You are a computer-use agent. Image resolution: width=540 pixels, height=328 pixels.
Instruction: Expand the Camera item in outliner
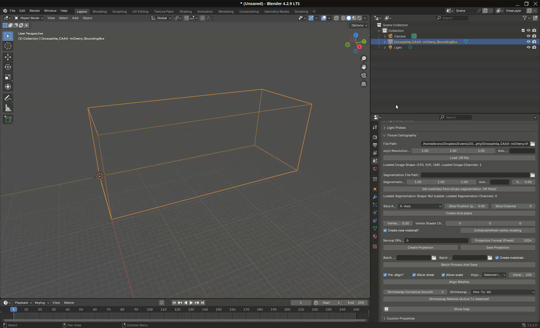pyautogui.click(x=385, y=36)
